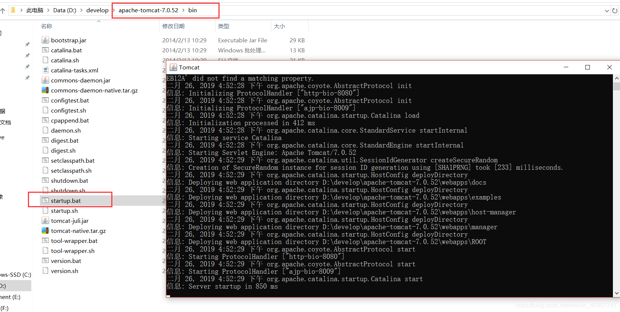Viewport: 620px width, 312px height.
Task: Sort files by the 修改日期 column header
Action: 173,26
